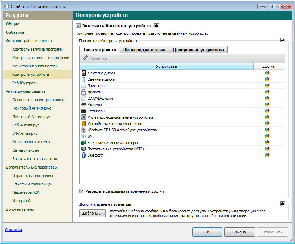Click the access status icon for Bluetooth
Screen dimensions: 295x244
point(267,155)
